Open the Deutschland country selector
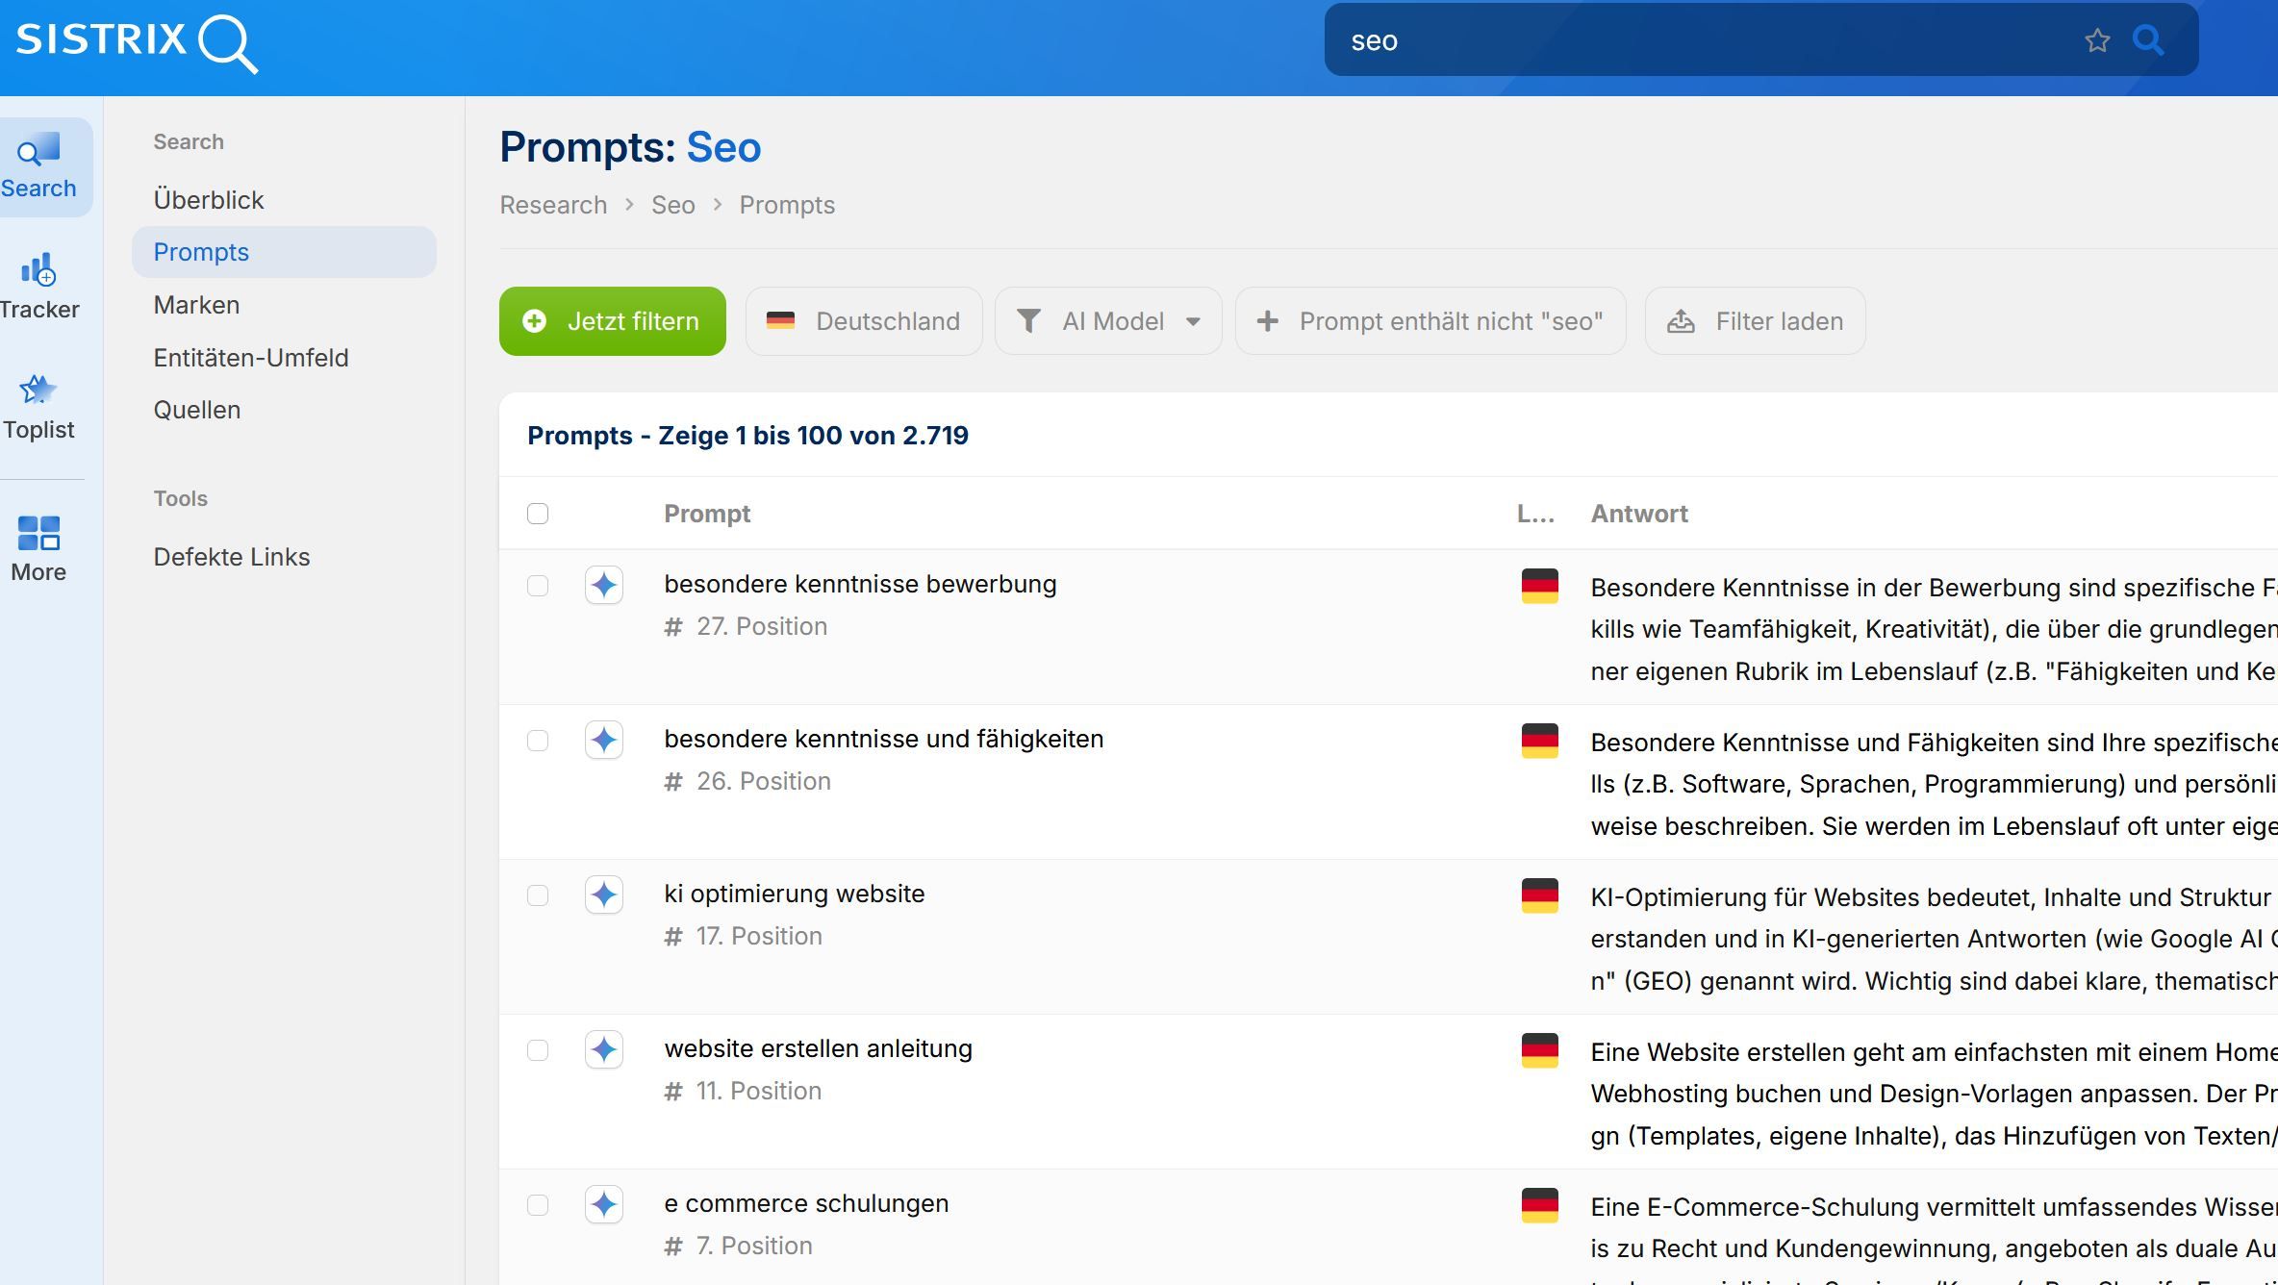 coord(864,321)
